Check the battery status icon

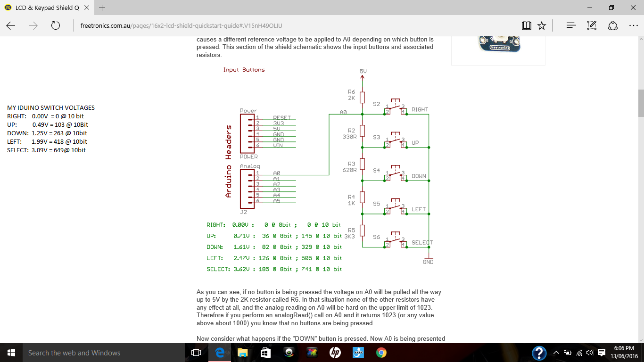568,353
